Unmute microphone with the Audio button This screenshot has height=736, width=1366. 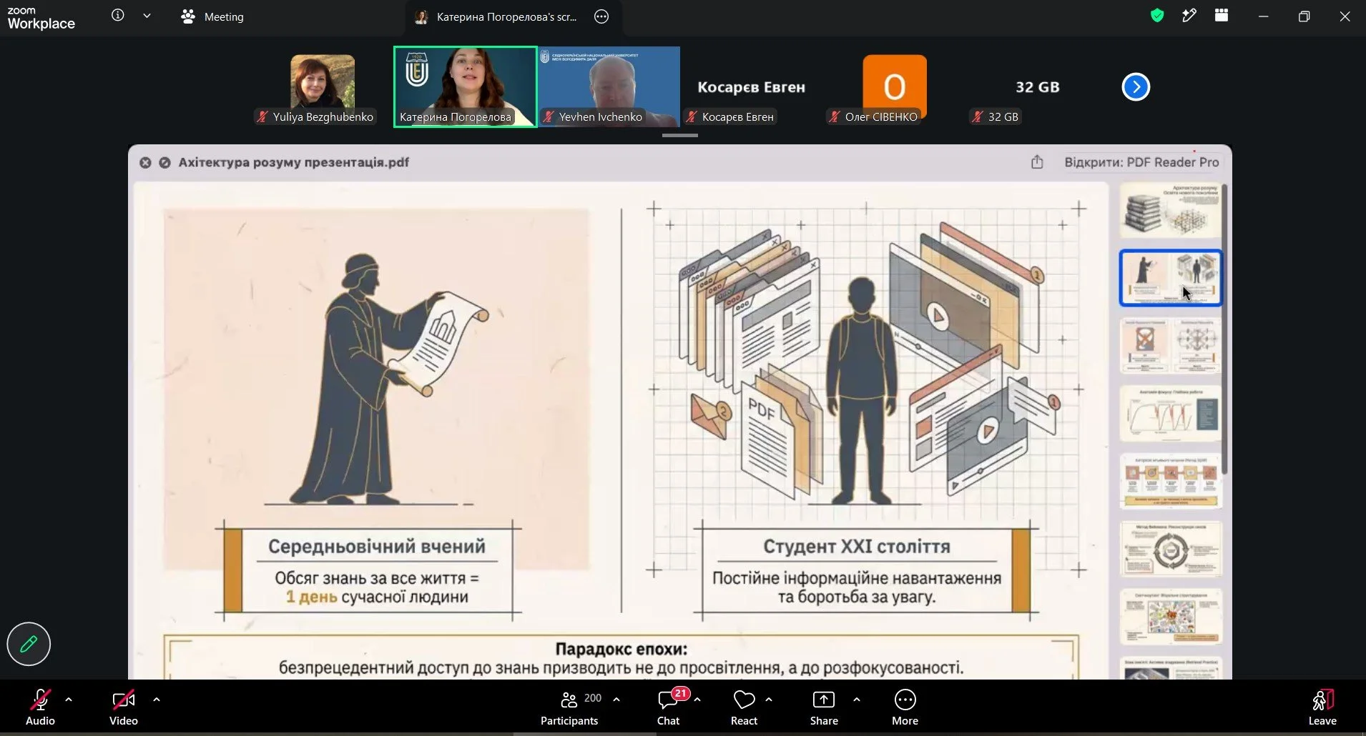40,707
